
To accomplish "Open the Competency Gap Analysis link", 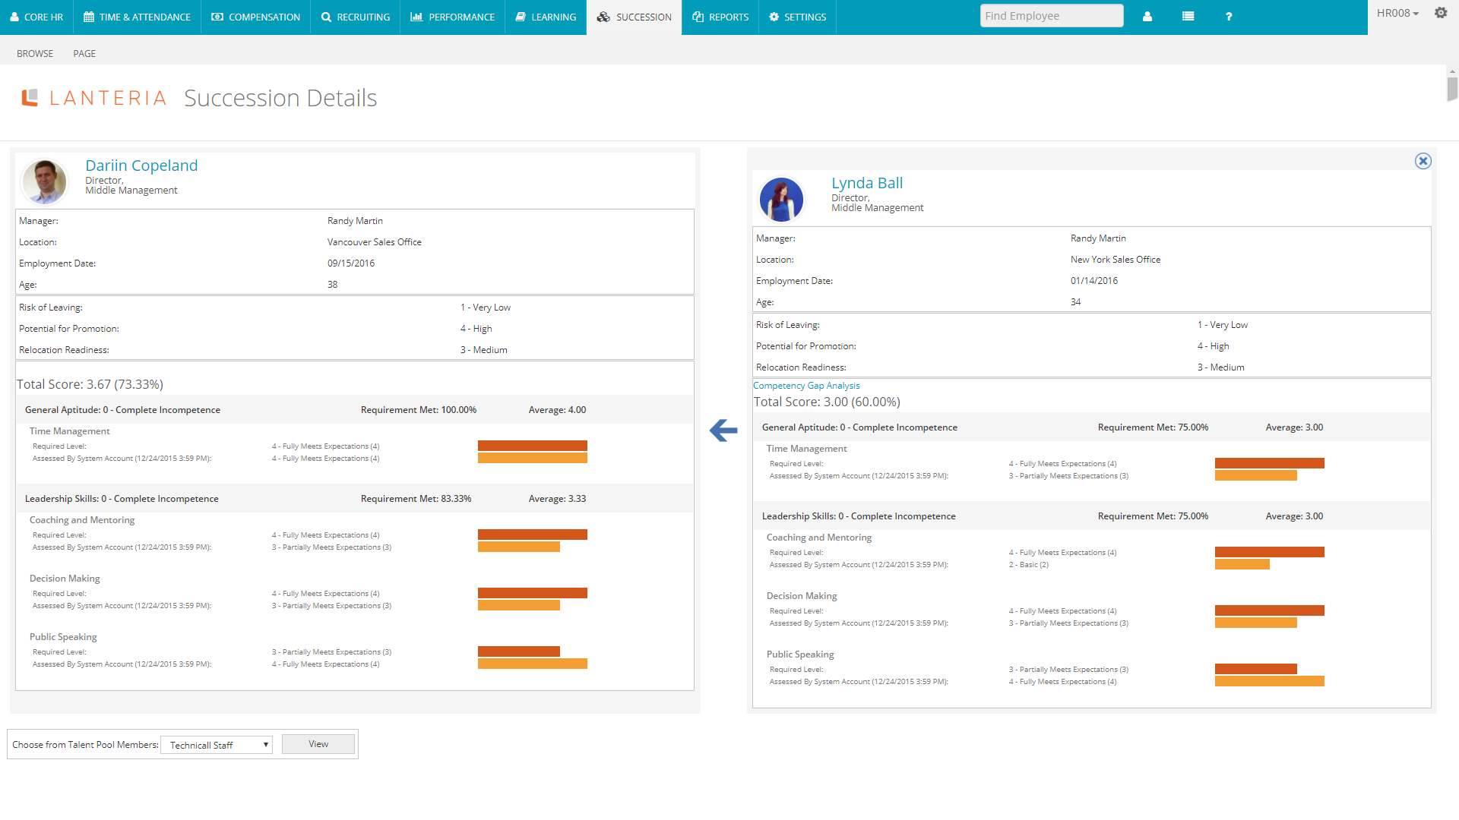I will [806, 386].
